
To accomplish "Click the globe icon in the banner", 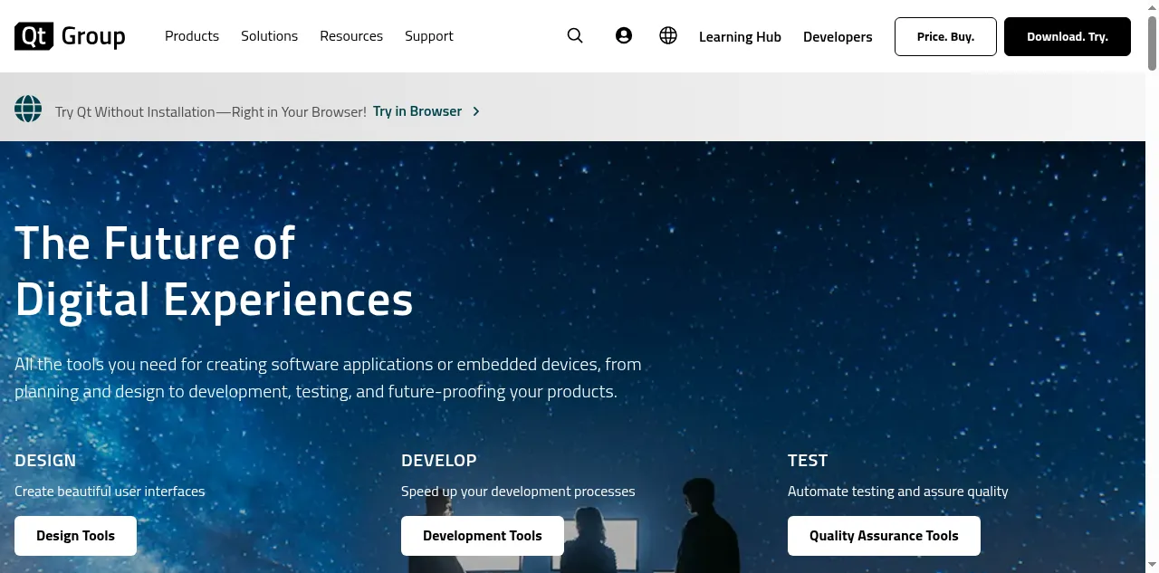I will (x=28, y=109).
